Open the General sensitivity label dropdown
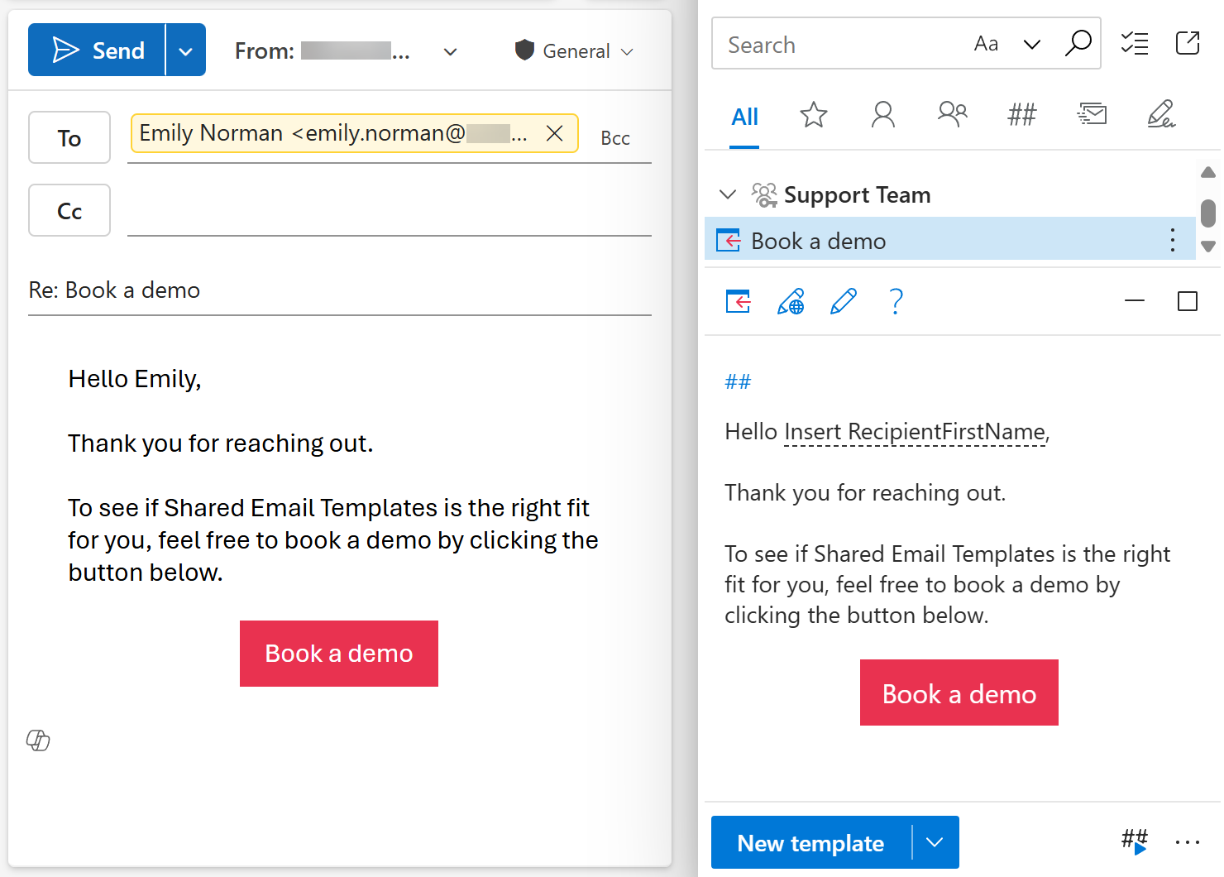The height and width of the screenshot is (877, 1224). tap(627, 51)
